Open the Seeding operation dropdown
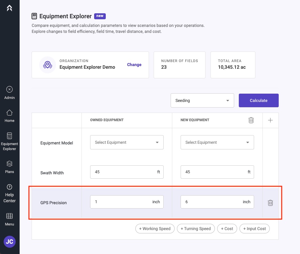This screenshot has width=300, height=254. (202, 101)
